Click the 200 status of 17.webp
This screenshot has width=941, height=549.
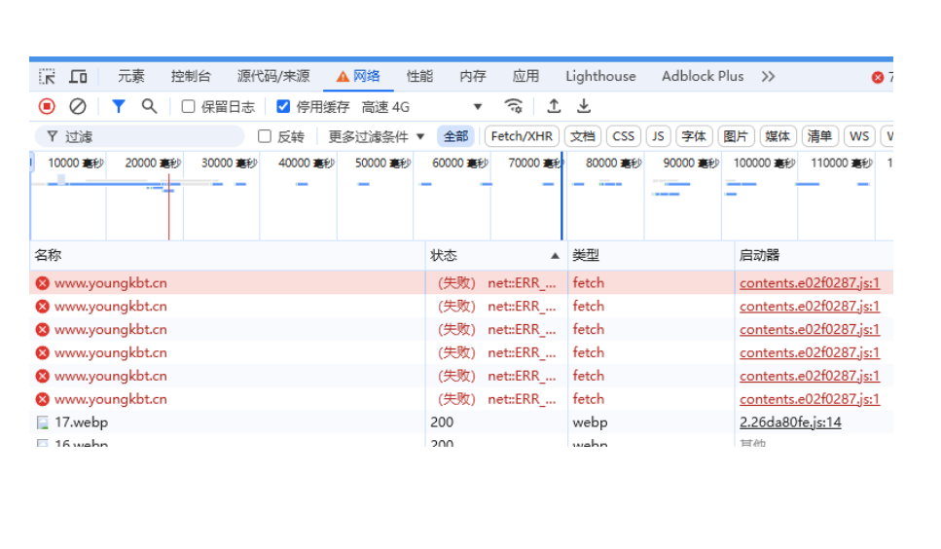point(442,422)
